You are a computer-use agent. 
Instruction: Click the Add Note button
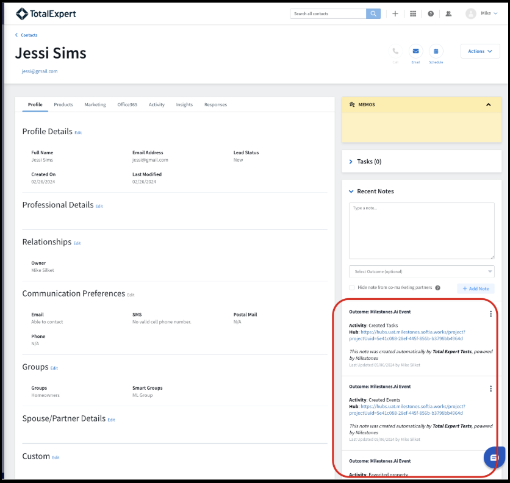click(475, 288)
